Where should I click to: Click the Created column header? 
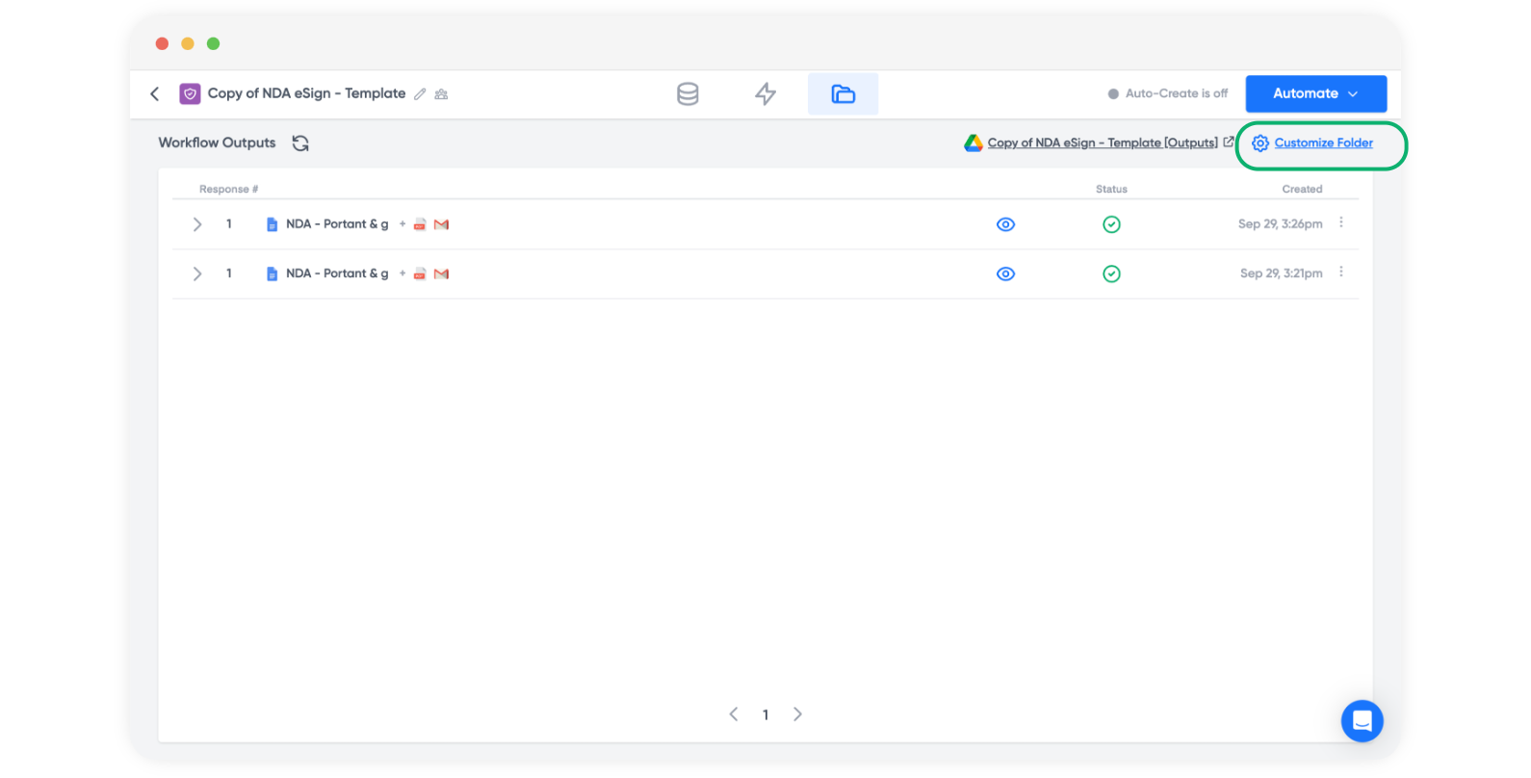click(x=1302, y=189)
